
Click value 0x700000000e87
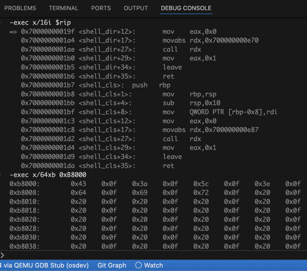(x=232, y=130)
